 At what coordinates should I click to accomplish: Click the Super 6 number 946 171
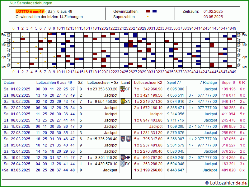228,102
